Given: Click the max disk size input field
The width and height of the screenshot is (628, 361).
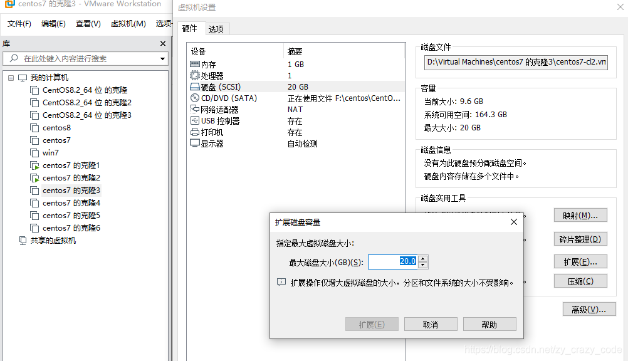Looking at the screenshot, I should coord(393,261).
